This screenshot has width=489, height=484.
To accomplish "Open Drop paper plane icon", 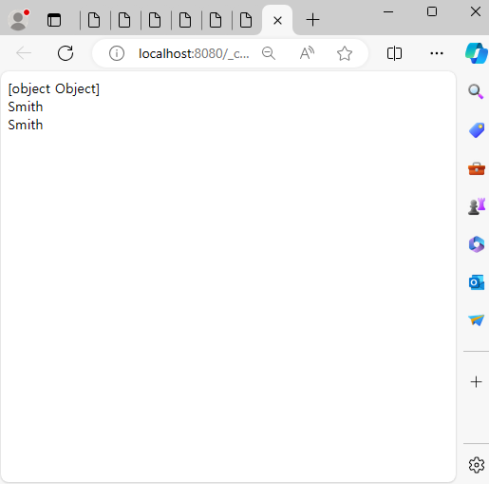I will [477, 319].
